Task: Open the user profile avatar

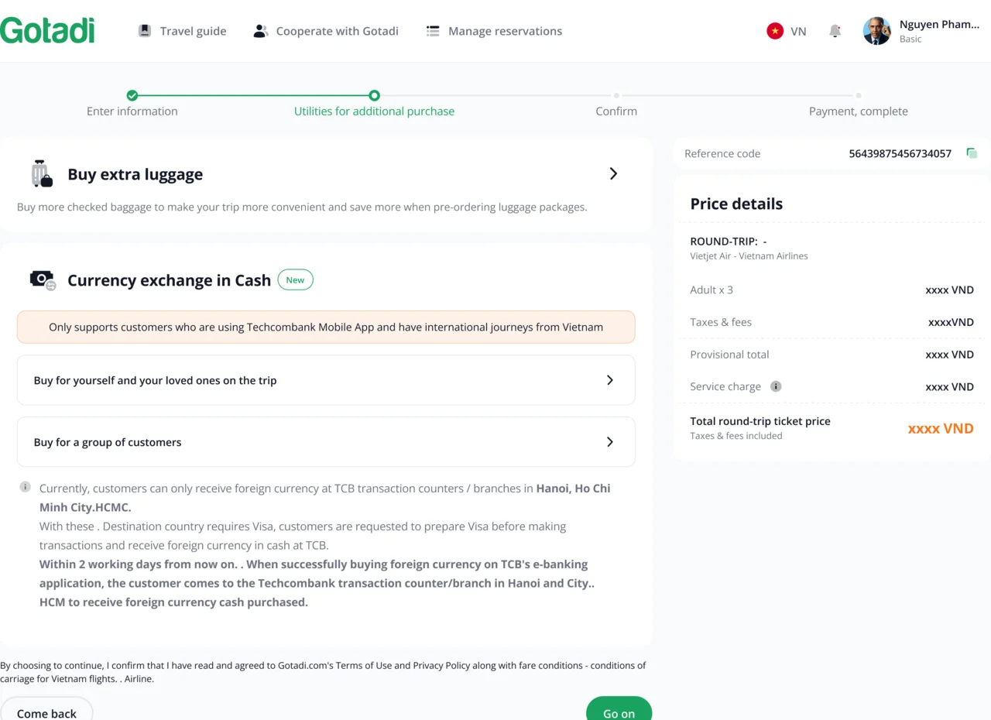Action: [877, 31]
